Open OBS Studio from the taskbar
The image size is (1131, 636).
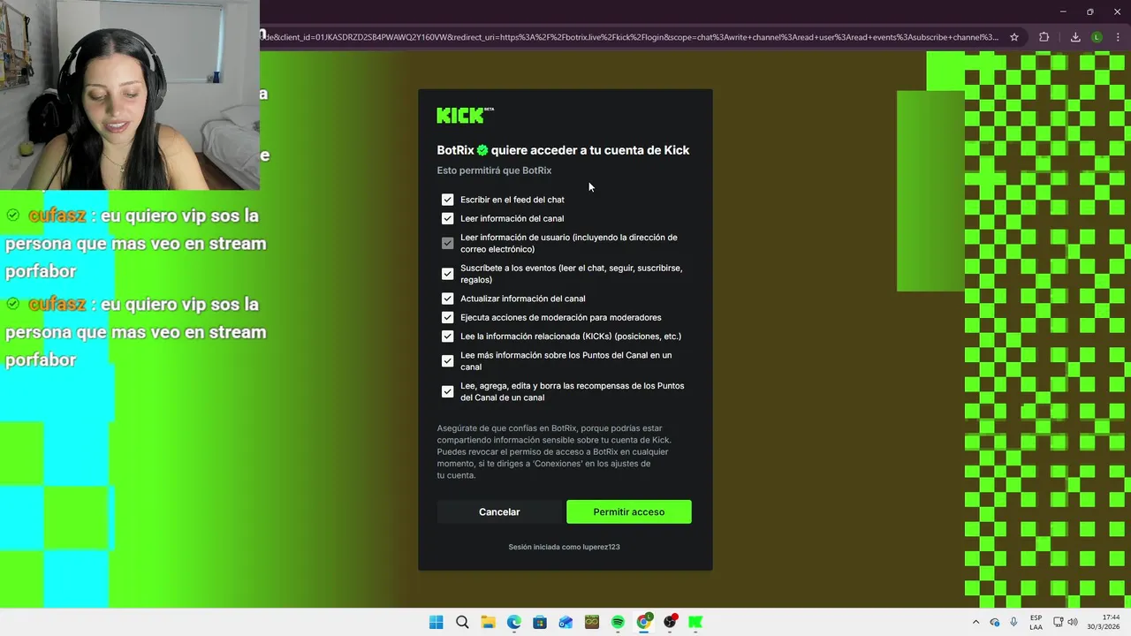click(670, 622)
